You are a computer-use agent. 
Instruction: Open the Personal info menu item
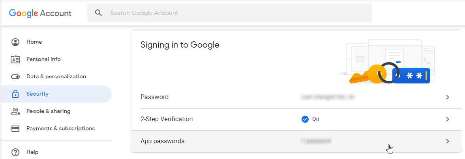coord(43,59)
